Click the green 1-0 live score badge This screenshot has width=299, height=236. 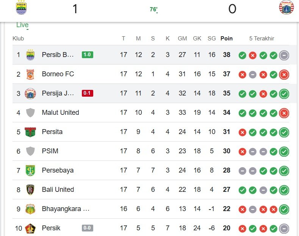[88, 55]
